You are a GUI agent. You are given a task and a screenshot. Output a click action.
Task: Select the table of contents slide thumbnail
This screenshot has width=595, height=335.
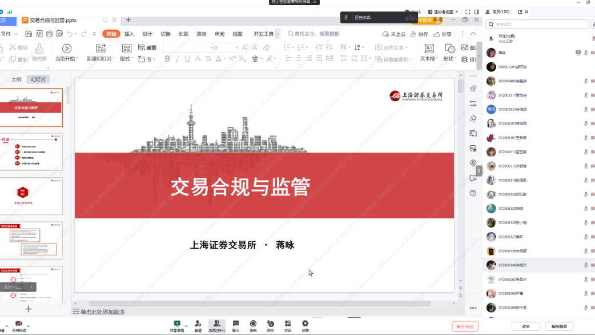31,151
